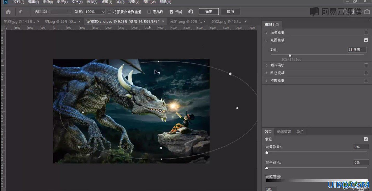Click the 光源散景 slider handle

267,152
